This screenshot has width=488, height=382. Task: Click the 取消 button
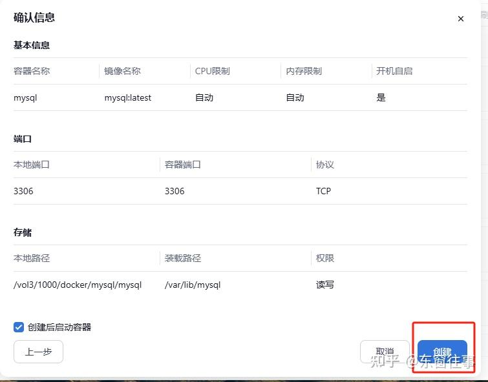tap(385, 352)
